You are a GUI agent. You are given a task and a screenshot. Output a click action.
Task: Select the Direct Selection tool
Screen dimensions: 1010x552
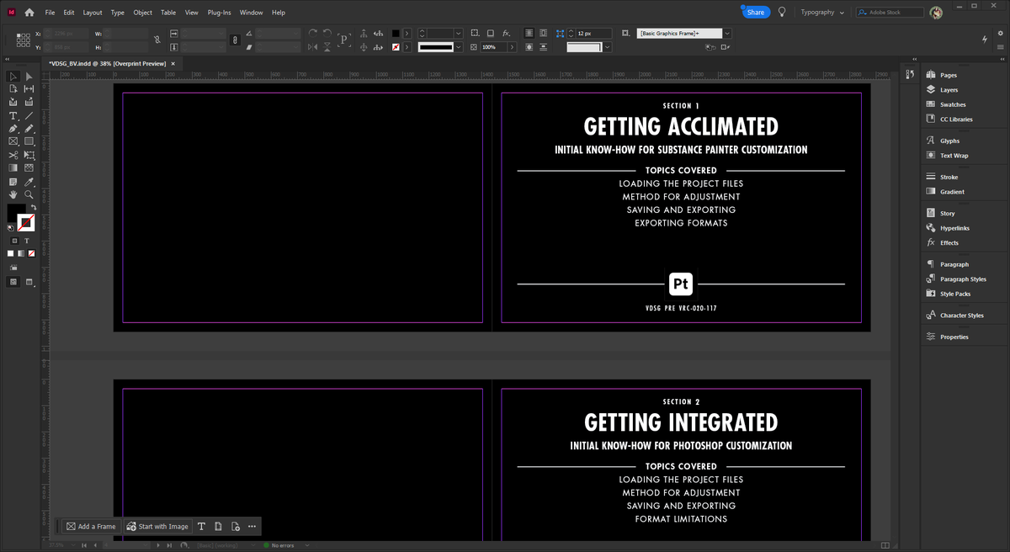point(29,77)
